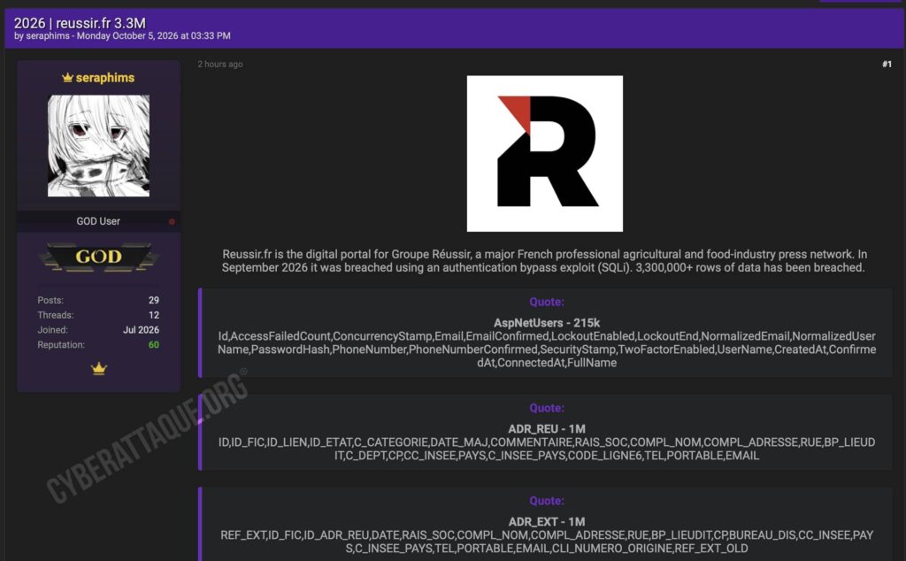Click the "ADR_EXT - 1M" heading
This screenshot has height=561, width=906.
[x=547, y=522]
